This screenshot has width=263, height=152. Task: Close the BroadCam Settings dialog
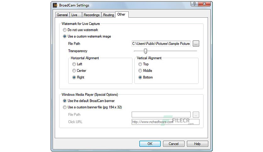[204, 4]
